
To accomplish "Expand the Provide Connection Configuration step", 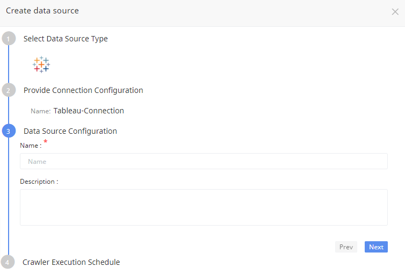I will (x=83, y=90).
